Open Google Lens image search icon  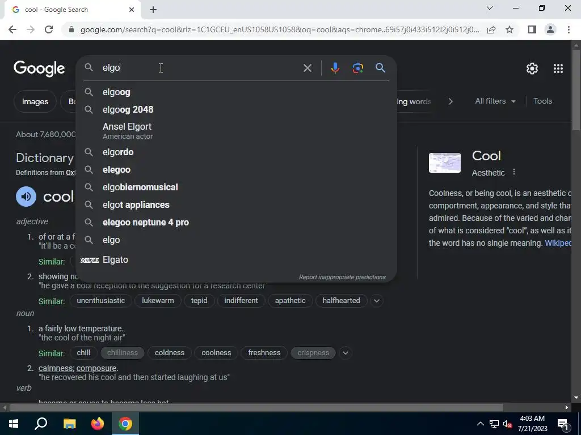click(x=357, y=68)
